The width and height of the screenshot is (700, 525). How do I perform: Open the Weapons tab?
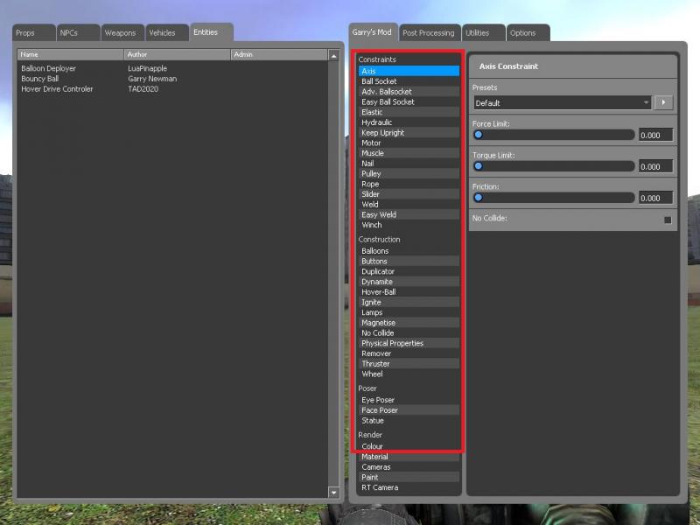(120, 33)
